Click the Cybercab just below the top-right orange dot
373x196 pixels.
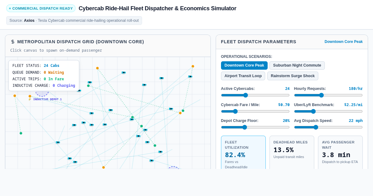pyautogui.click(x=190, y=77)
